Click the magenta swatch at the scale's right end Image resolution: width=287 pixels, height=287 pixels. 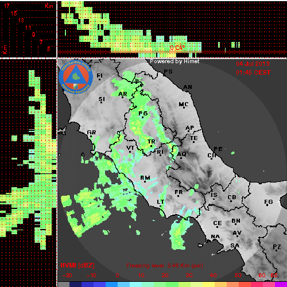pyautogui.click(x=281, y=285)
